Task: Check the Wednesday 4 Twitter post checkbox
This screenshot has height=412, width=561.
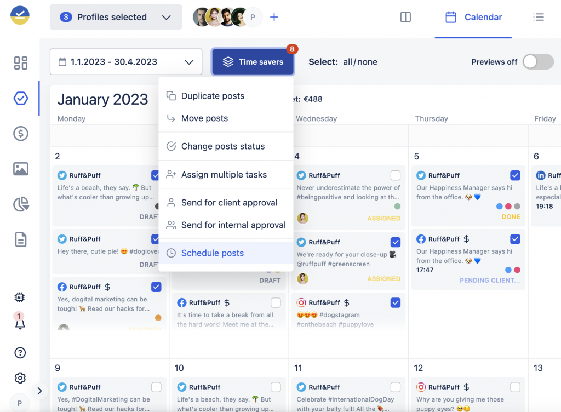Action: pos(396,175)
